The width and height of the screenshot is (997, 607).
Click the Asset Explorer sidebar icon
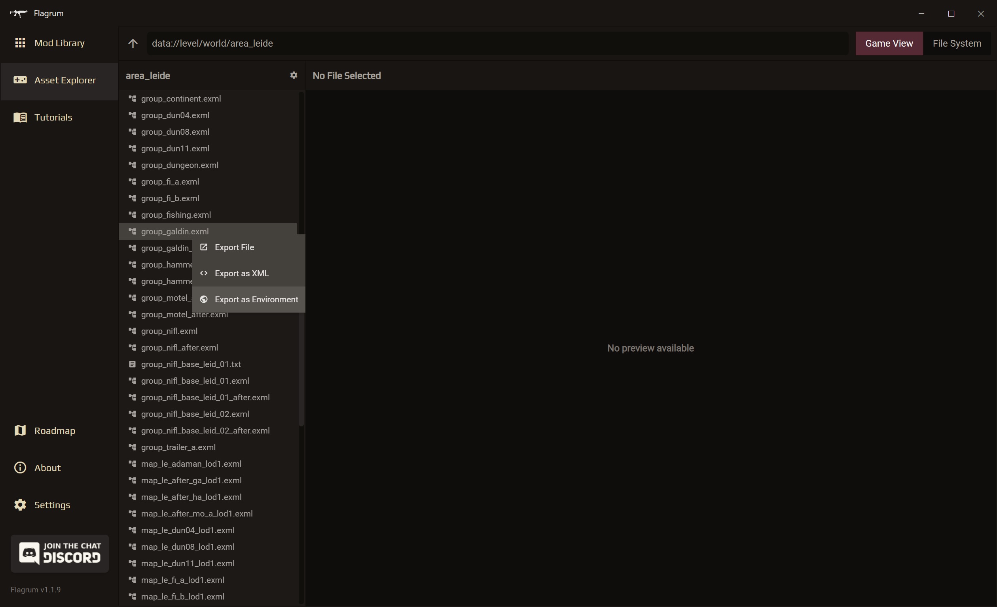point(20,80)
